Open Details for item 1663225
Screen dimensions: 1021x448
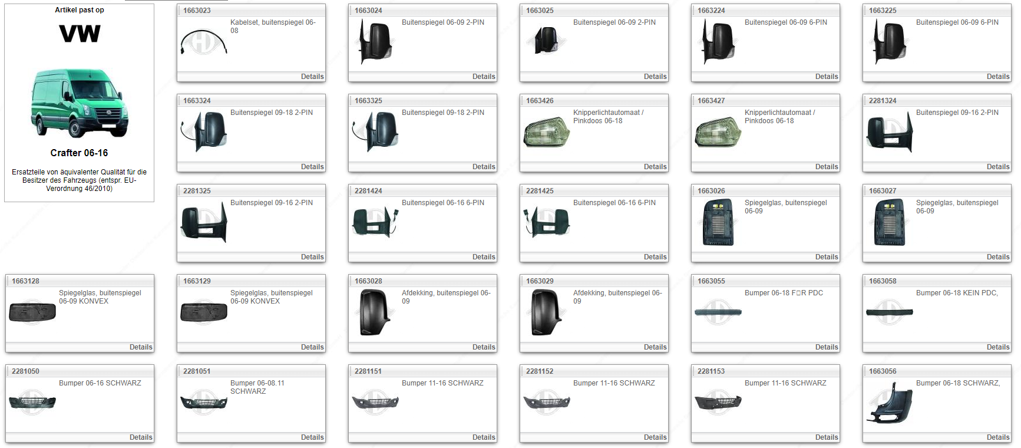[997, 77]
